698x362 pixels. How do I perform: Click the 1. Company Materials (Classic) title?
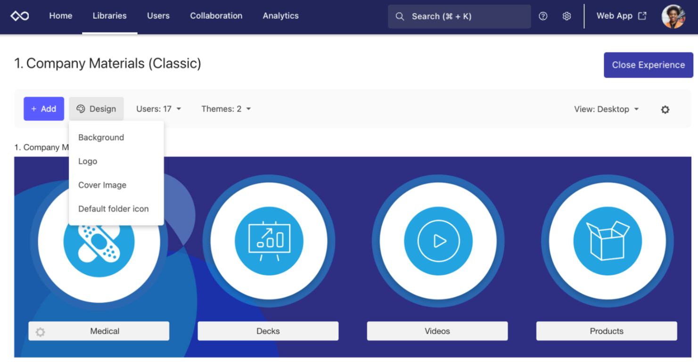pyautogui.click(x=108, y=63)
